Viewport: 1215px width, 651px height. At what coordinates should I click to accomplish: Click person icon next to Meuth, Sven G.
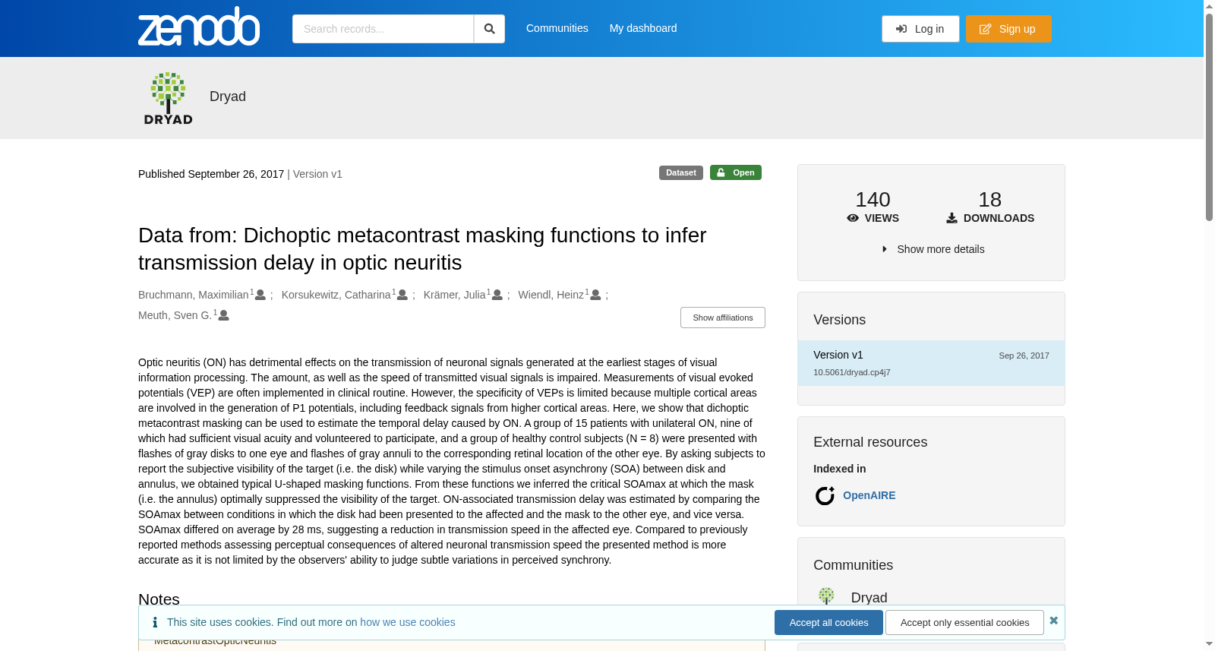coord(224,315)
